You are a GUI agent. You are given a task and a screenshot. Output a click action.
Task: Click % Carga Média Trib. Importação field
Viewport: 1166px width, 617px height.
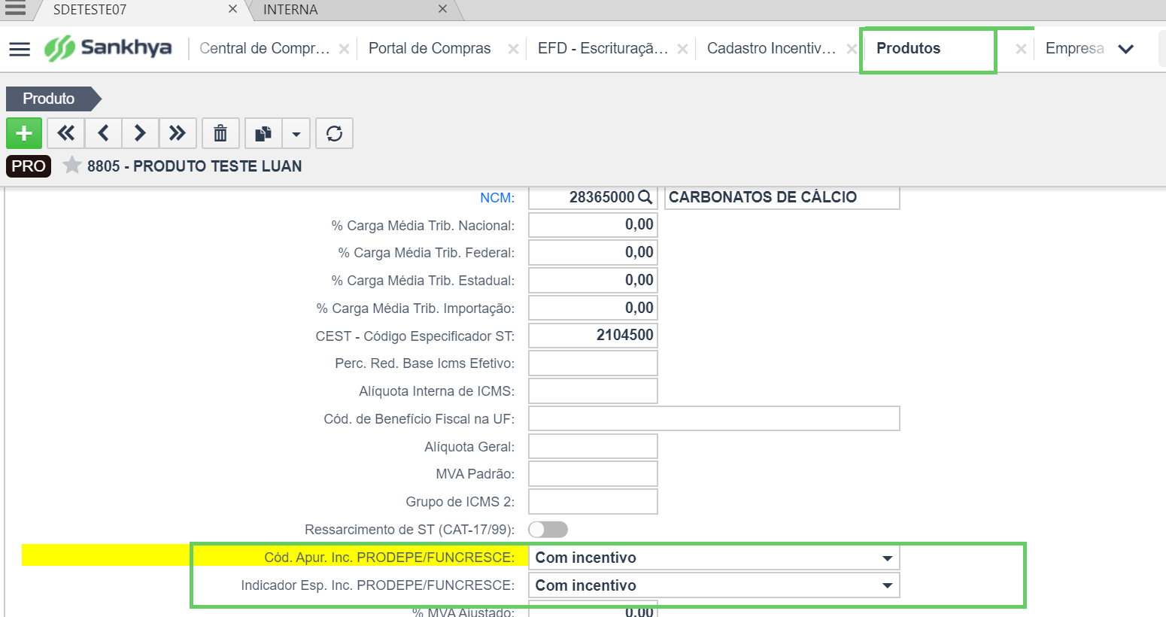pos(593,308)
